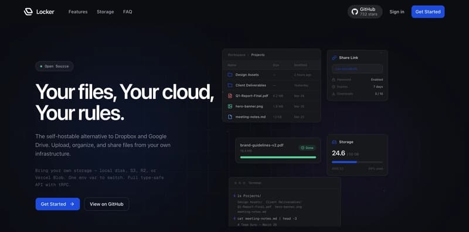Screen dimensions: 469x232
Task: Select the Design Assets row name
Action: coord(247,75)
